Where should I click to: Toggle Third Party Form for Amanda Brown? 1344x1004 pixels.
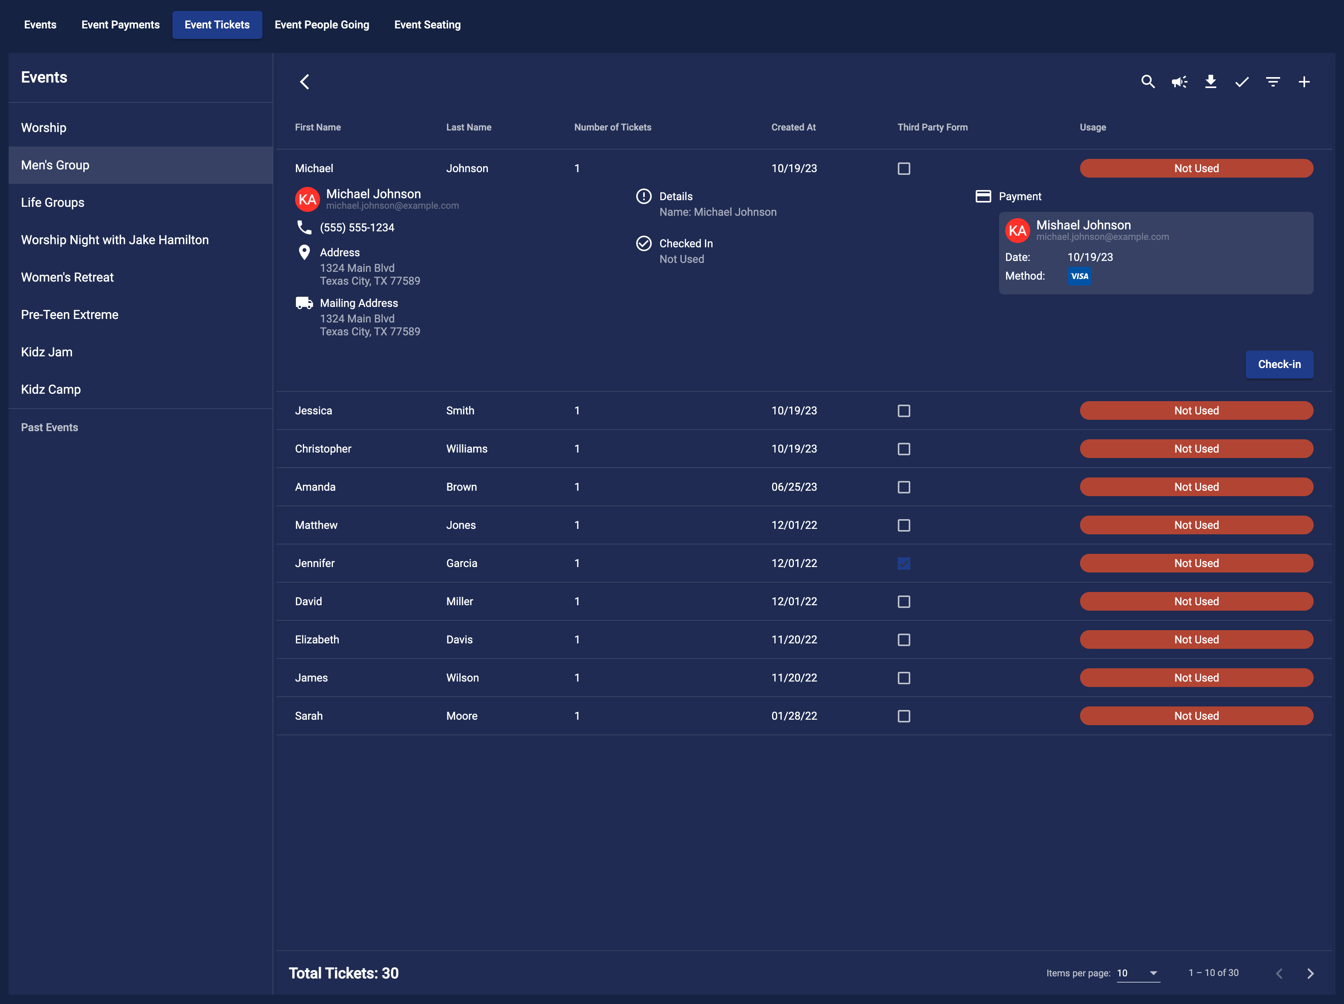tap(904, 488)
